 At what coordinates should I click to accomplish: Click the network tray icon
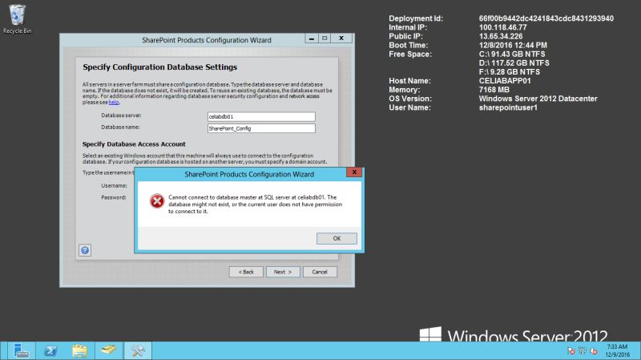tap(583, 351)
